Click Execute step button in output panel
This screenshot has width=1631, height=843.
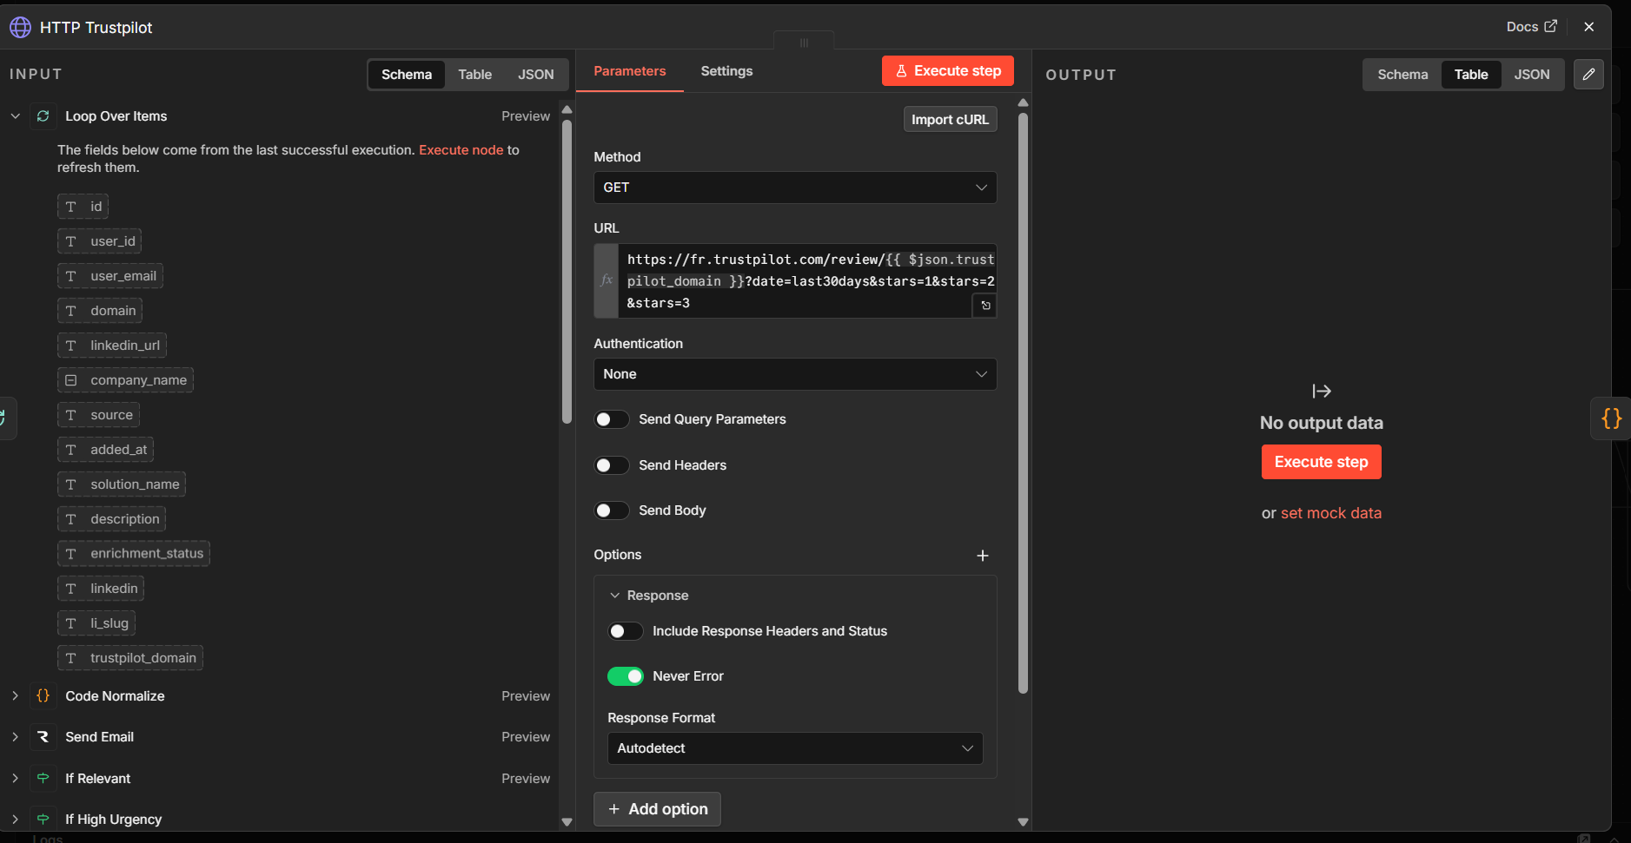(x=1321, y=462)
